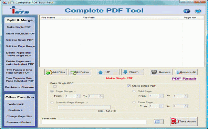Image resolution: width=208 pixels, height=129 pixels.
Task: Uncheck the checked Make Single PDF checkbox
Action: pos(128,86)
